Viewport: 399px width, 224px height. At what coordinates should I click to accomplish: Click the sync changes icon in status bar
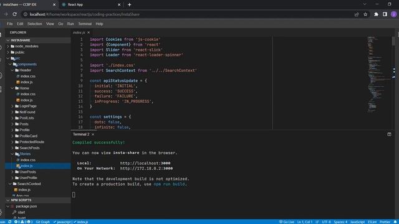coord(10,222)
